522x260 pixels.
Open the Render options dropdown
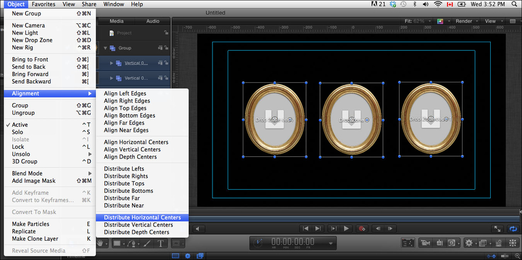pos(464,21)
